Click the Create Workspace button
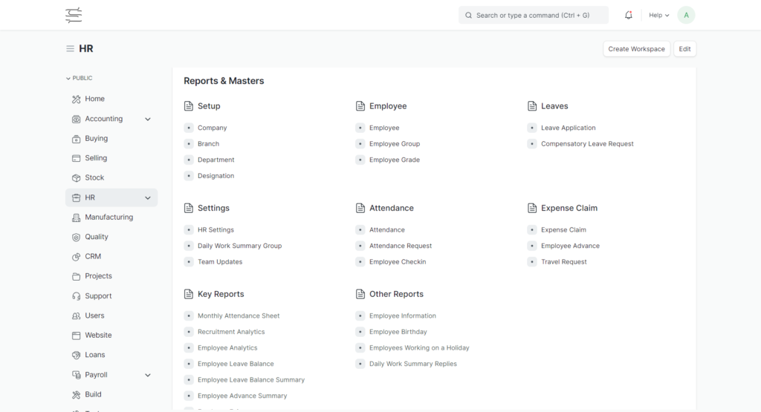Screen dimensions: 761x412 click(636, 49)
